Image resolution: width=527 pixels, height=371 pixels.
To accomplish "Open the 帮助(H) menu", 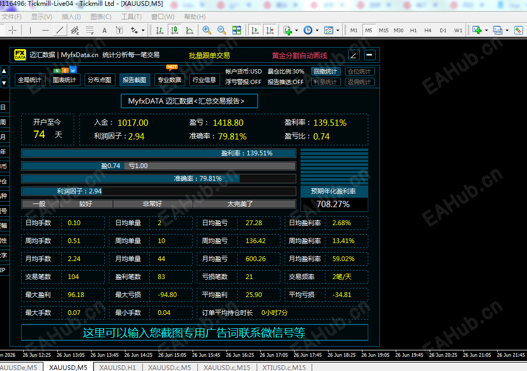I will (x=195, y=17).
